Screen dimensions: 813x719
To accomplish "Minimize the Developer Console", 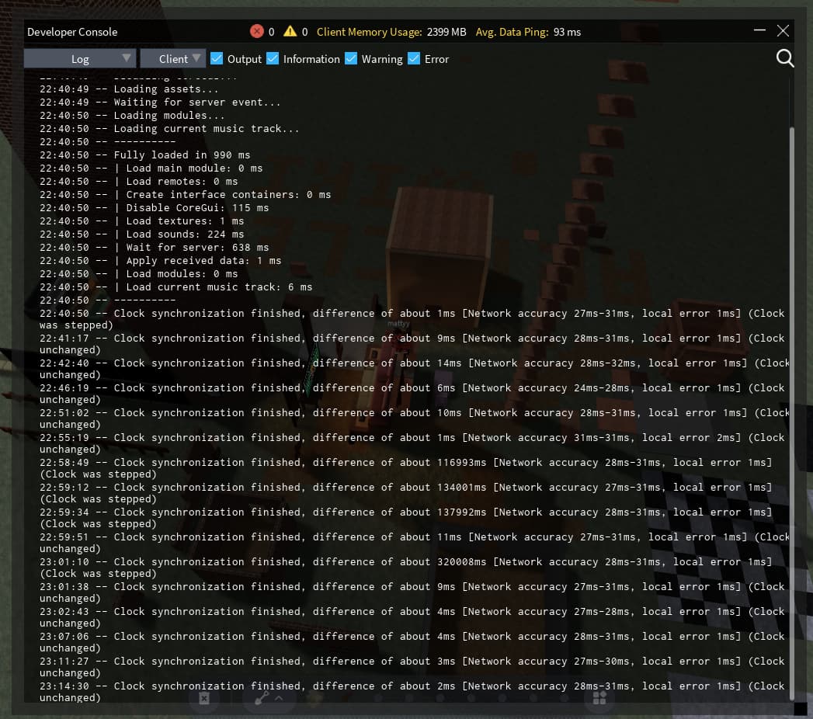I will (x=759, y=30).
